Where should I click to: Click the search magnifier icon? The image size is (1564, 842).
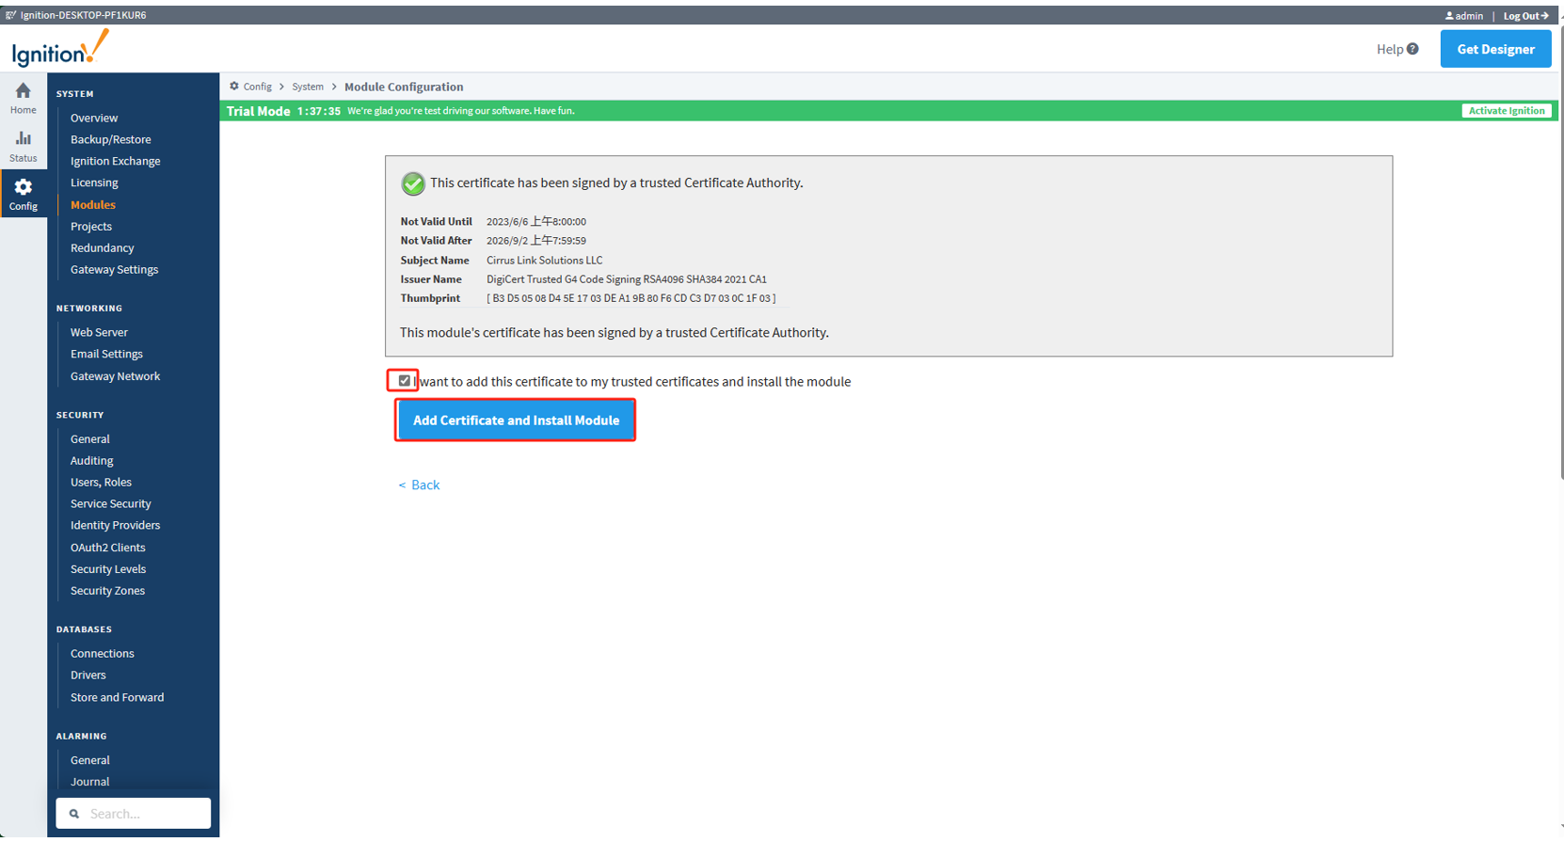[x=74, y=814]
